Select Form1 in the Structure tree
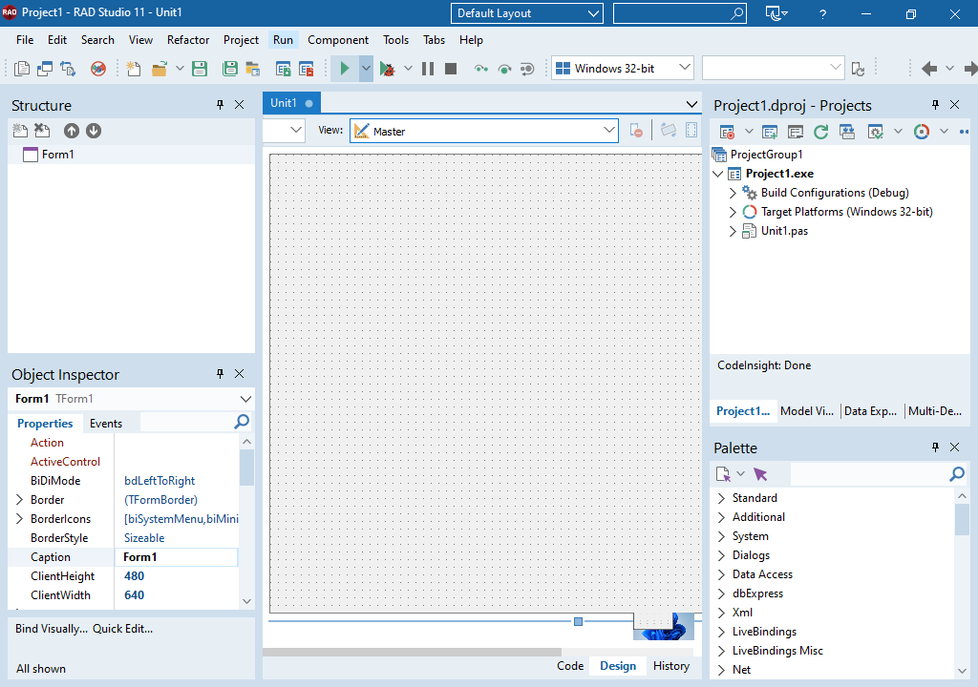This screenshot has height=687, width=978. coord(57,155)
